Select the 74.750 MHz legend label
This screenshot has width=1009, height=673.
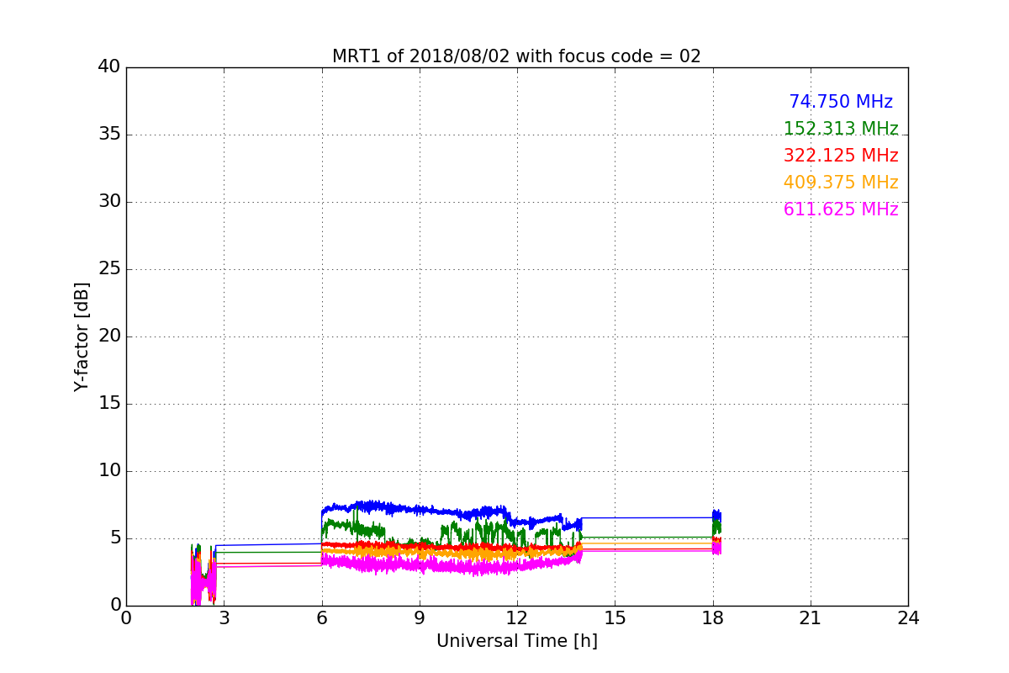point(841,102)
